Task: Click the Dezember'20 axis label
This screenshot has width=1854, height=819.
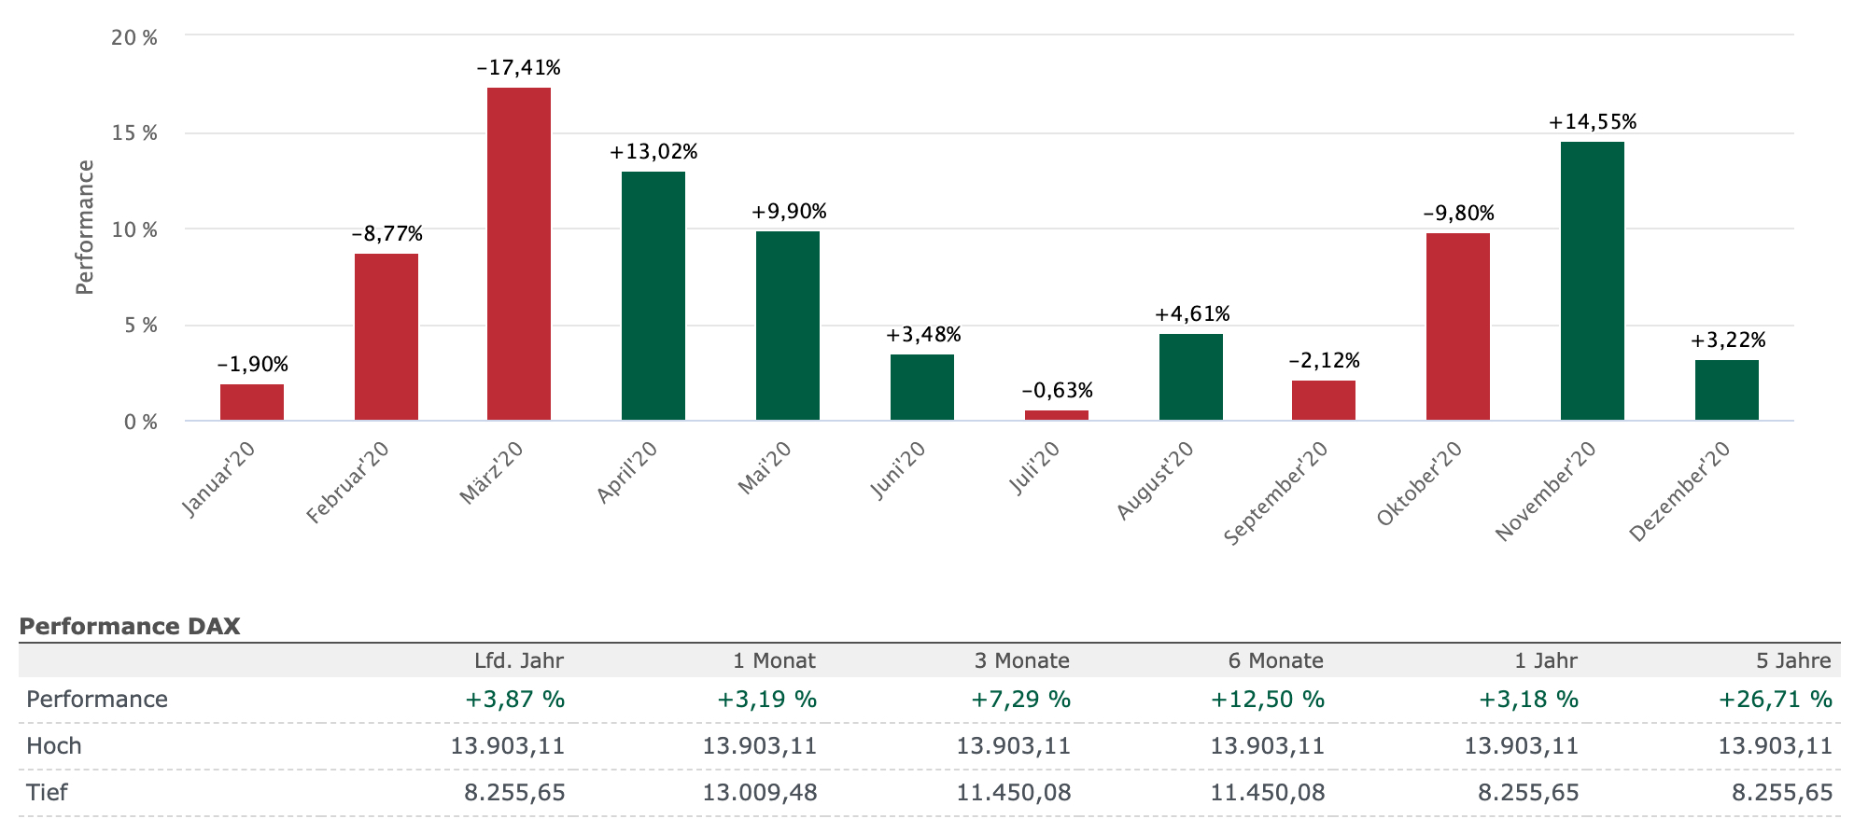Action: point(1679,492)
